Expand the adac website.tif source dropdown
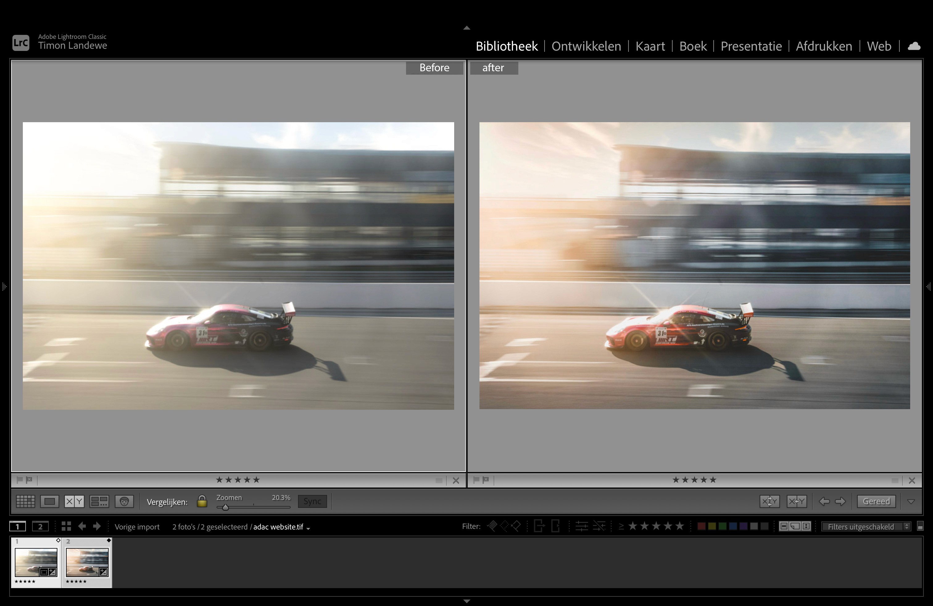Viewport: 933px width, 606px height. click(308, 528)
